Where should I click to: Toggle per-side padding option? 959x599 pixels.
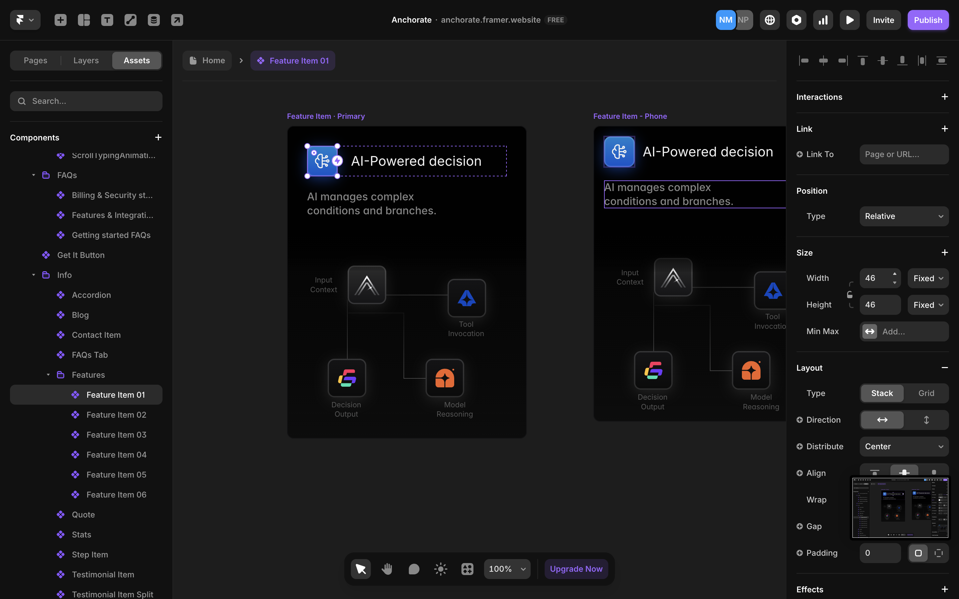coord(938,553)
